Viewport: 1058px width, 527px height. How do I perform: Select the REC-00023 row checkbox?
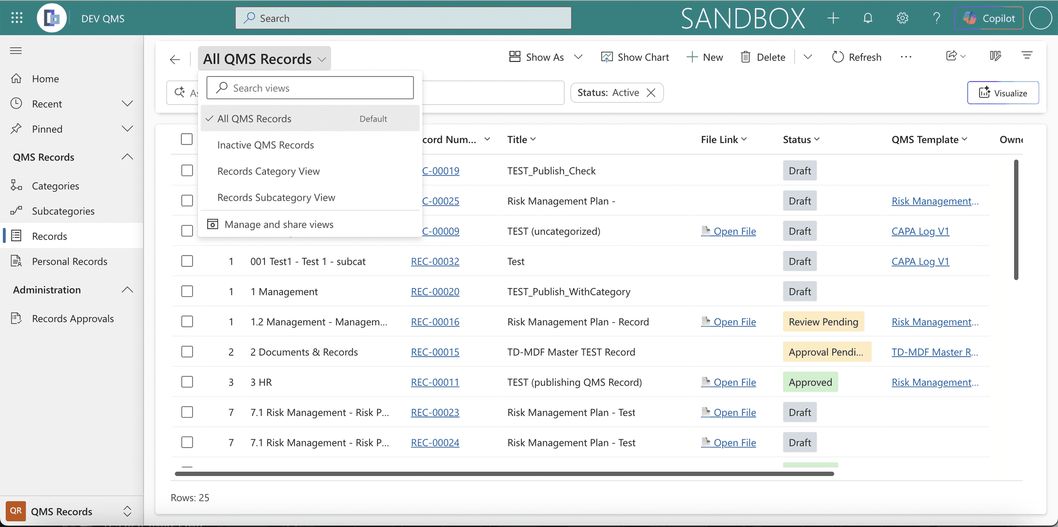coord(187,412)
